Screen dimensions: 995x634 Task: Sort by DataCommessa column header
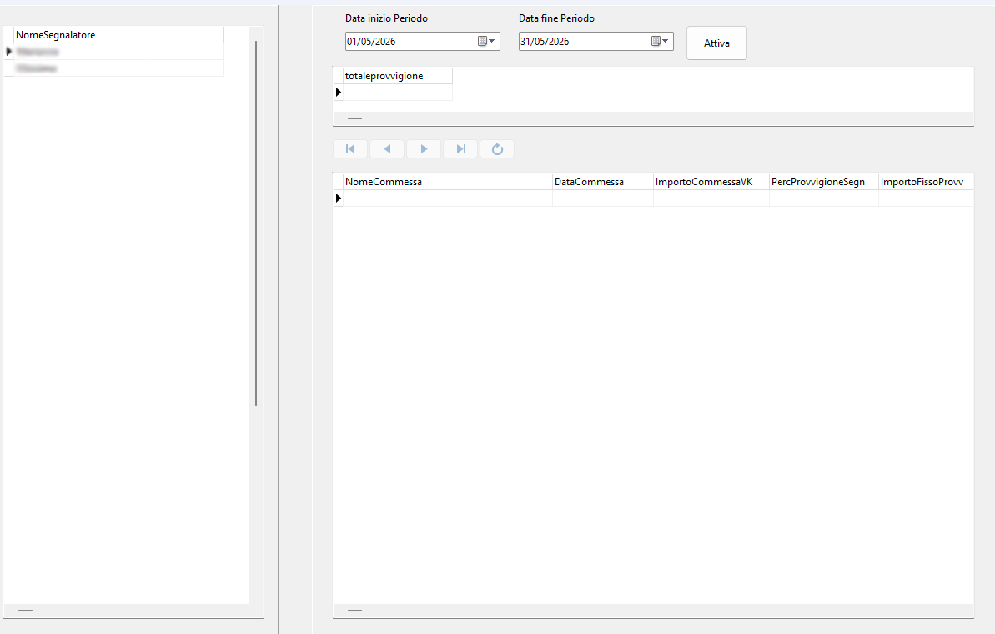[603, 182]
